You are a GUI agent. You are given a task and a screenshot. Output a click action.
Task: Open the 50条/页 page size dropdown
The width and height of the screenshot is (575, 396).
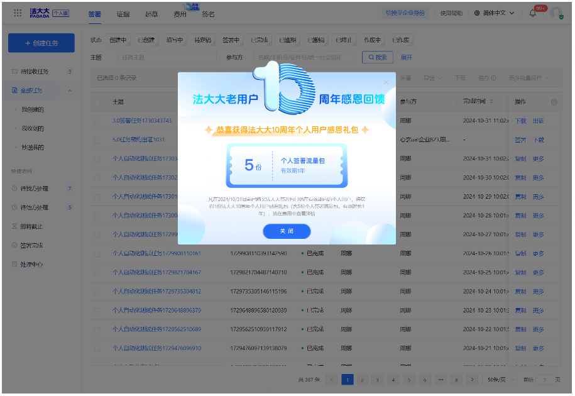tap(500, 380)
